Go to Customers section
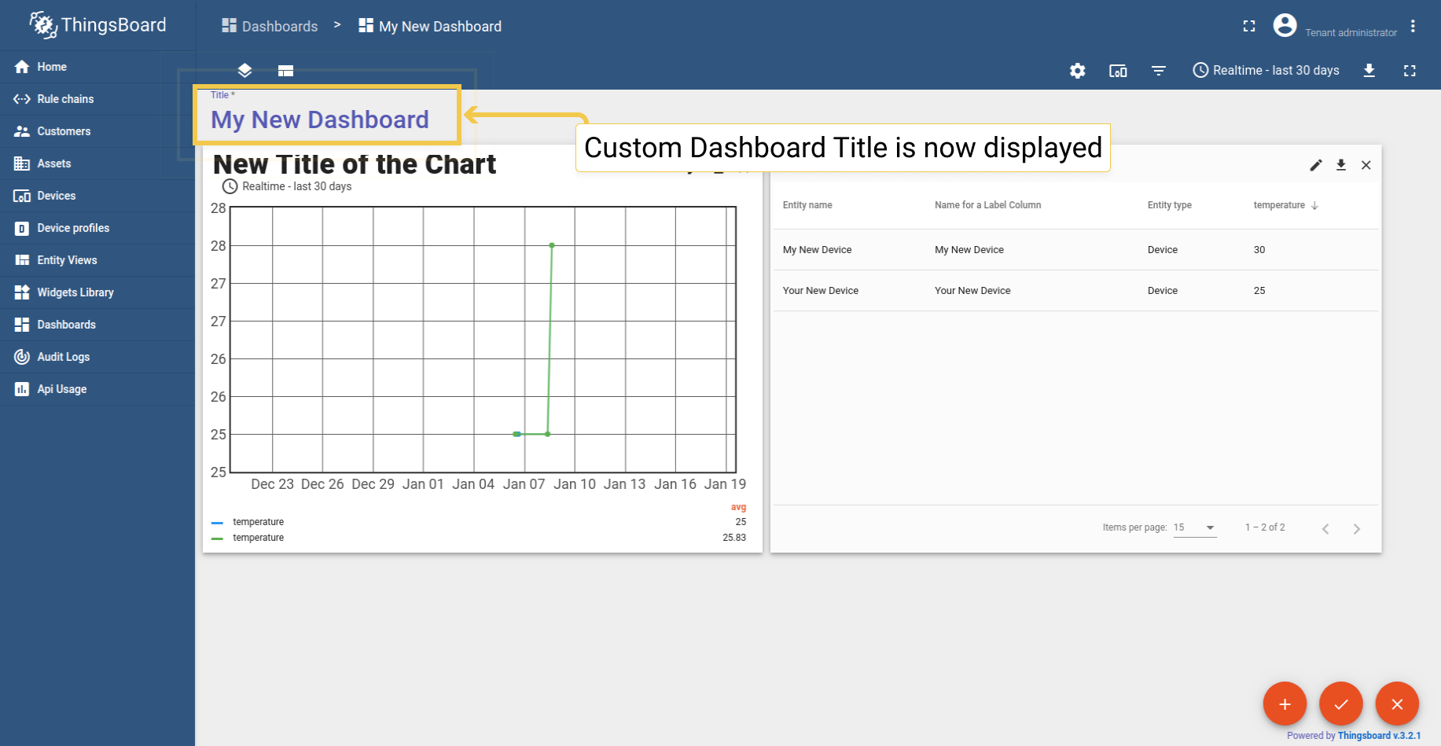 (97, 131)
